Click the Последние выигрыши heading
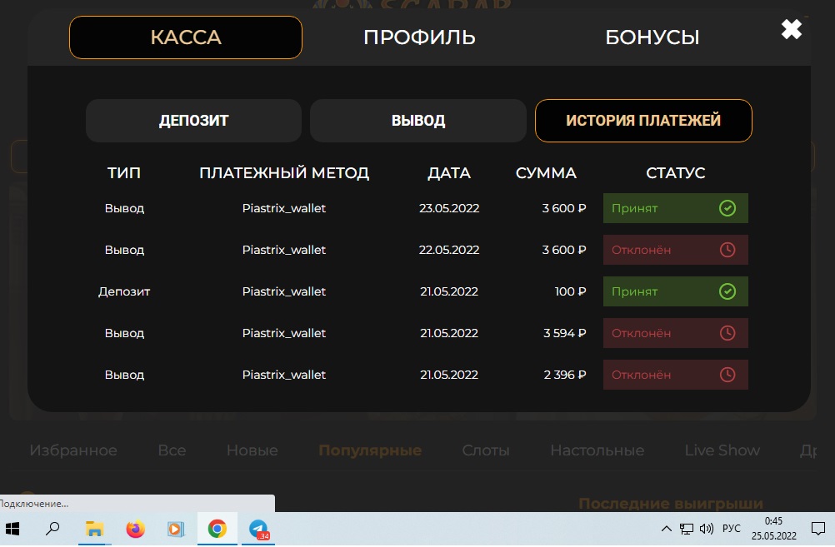The image size is (835, 547). coord(671,504)
